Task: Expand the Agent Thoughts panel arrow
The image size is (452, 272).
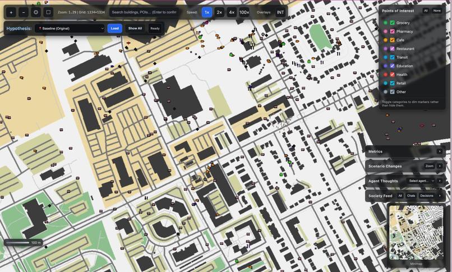Action: pyautogui.click(x=440, y=181)
